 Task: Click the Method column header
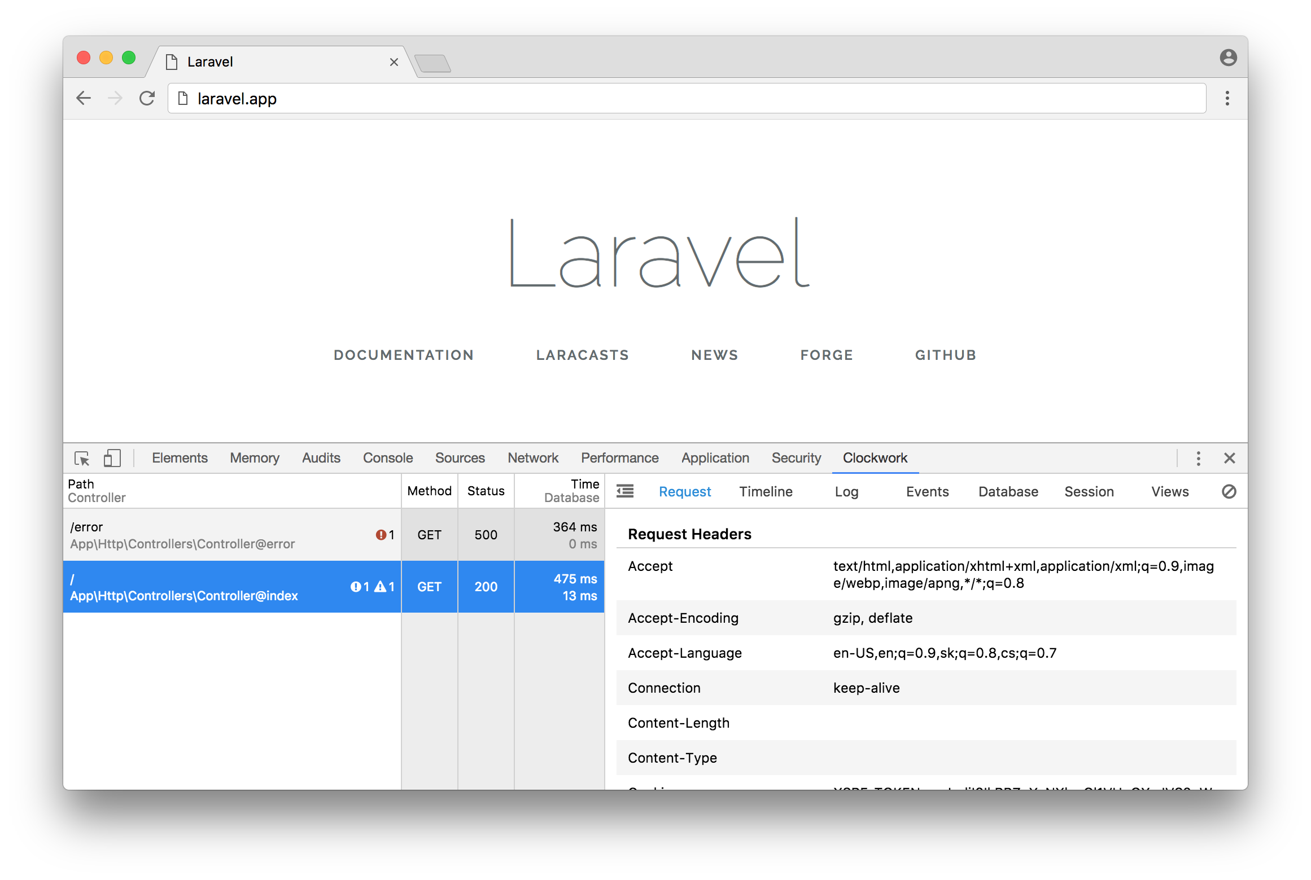point(429,491)
